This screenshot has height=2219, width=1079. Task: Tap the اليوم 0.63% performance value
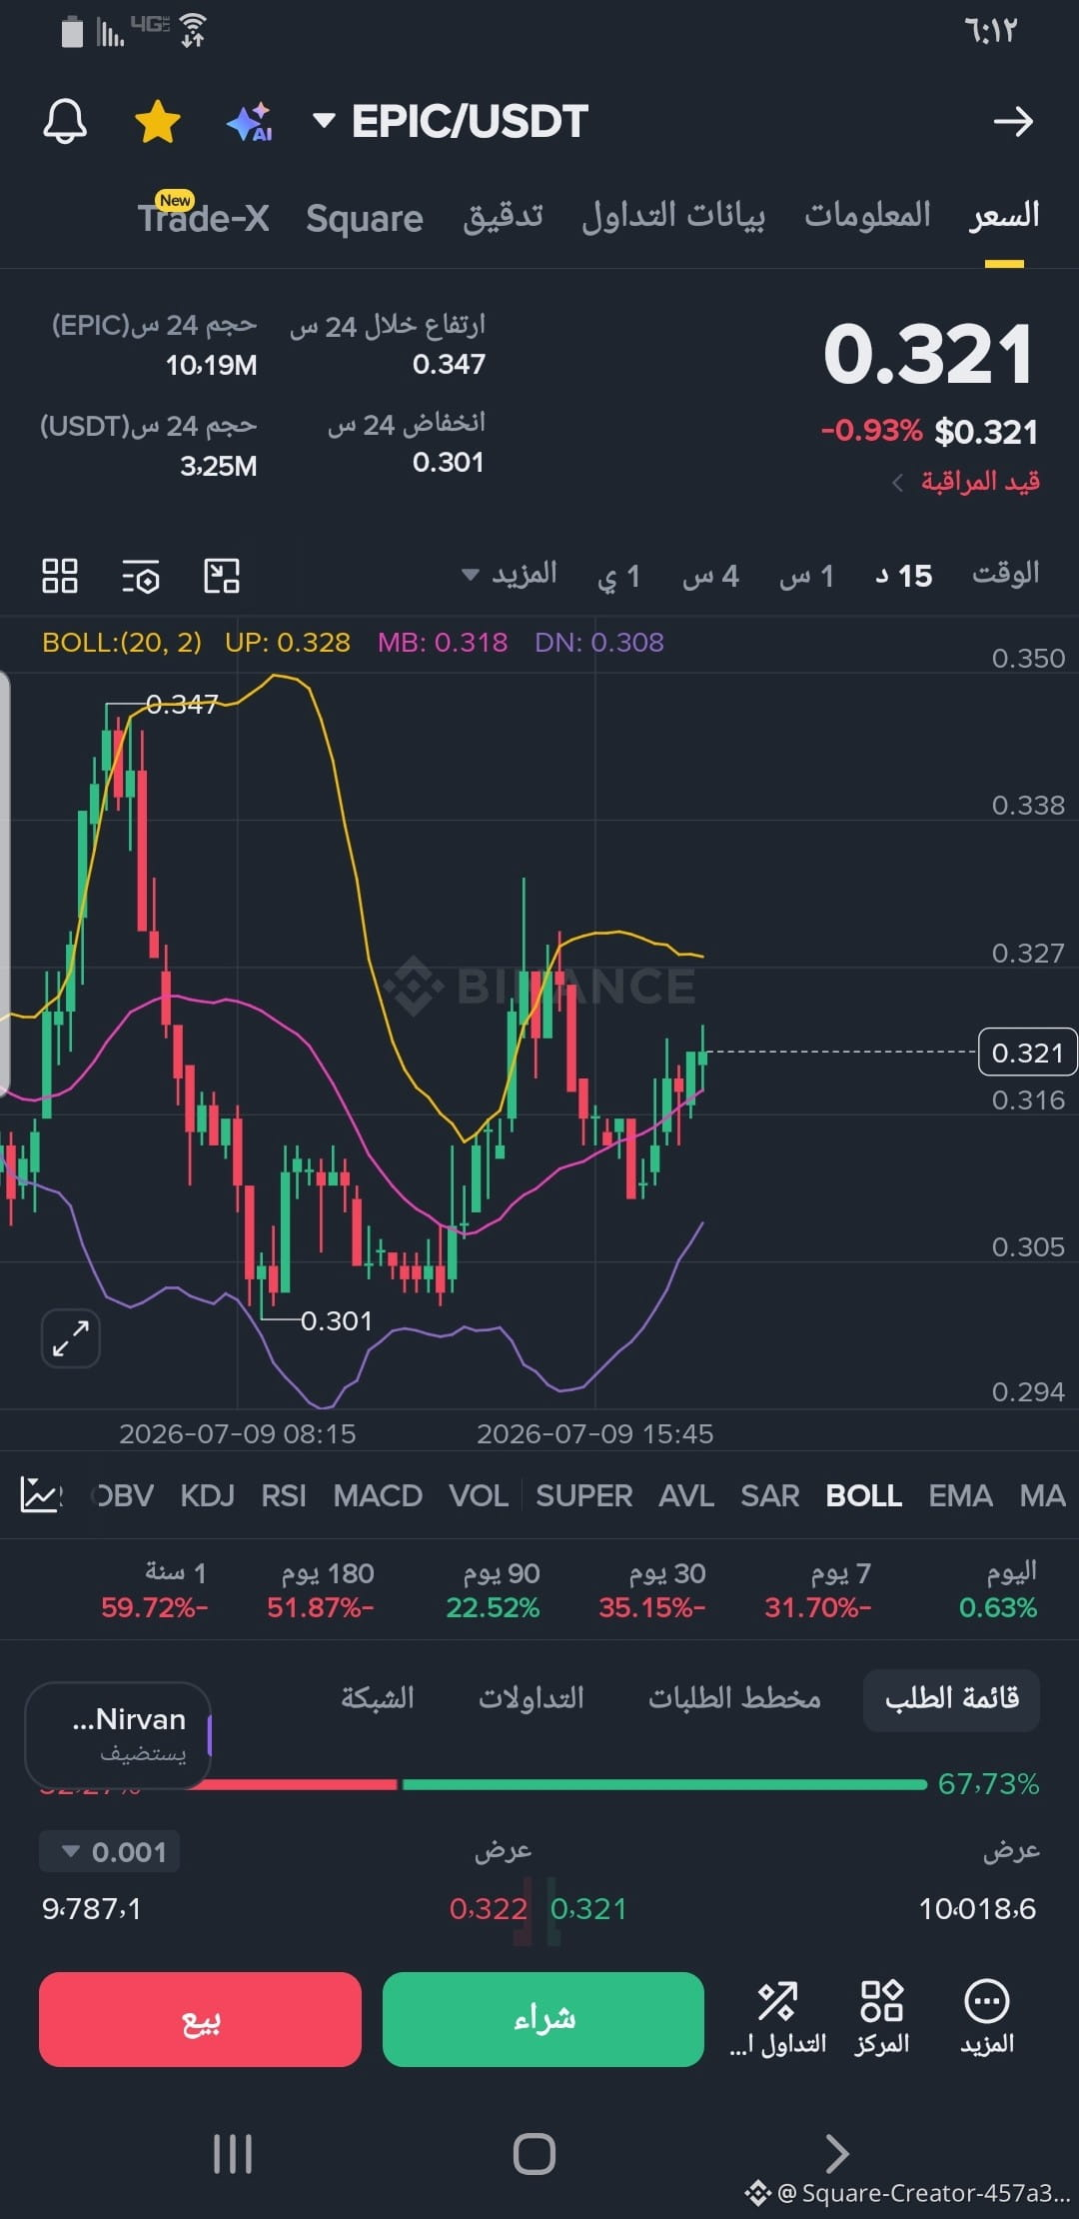click(998, 1607)
